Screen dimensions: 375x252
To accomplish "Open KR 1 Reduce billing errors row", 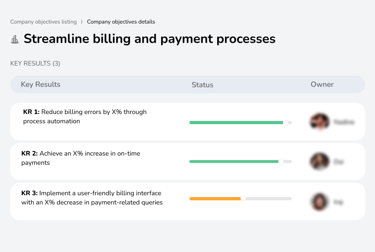I will tap(187, 121).
